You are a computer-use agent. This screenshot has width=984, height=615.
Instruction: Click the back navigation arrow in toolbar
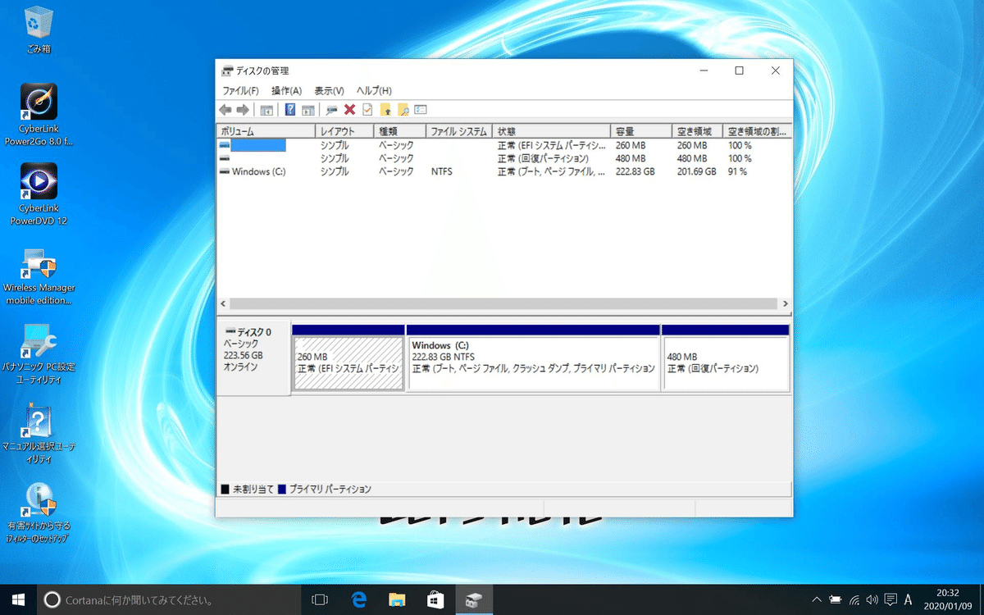coord(225,109)
